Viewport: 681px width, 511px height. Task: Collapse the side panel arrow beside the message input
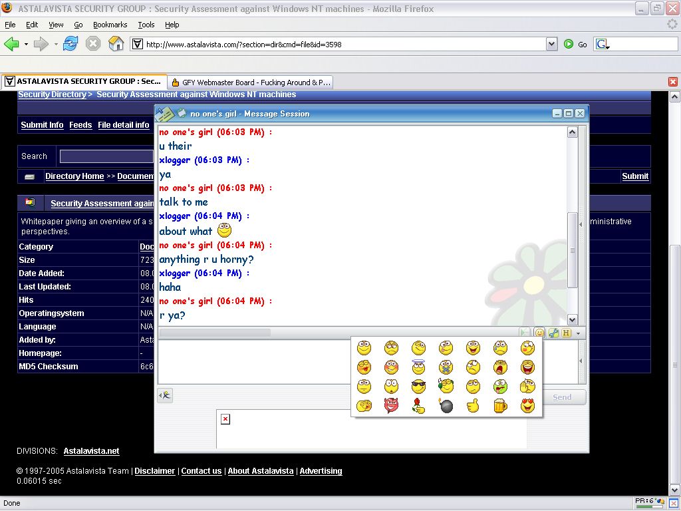(581, 361)
